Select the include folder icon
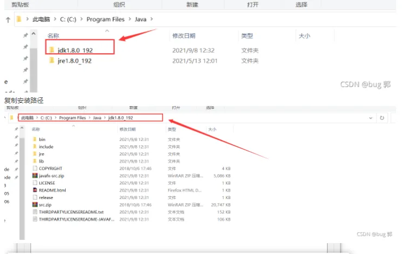 (x=35, y=146)
